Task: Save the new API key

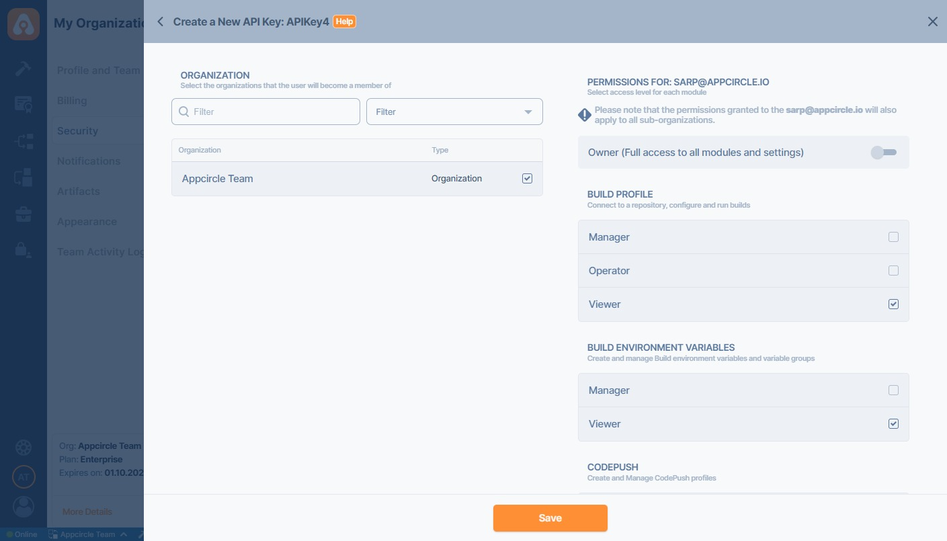Action: point(550,518)
